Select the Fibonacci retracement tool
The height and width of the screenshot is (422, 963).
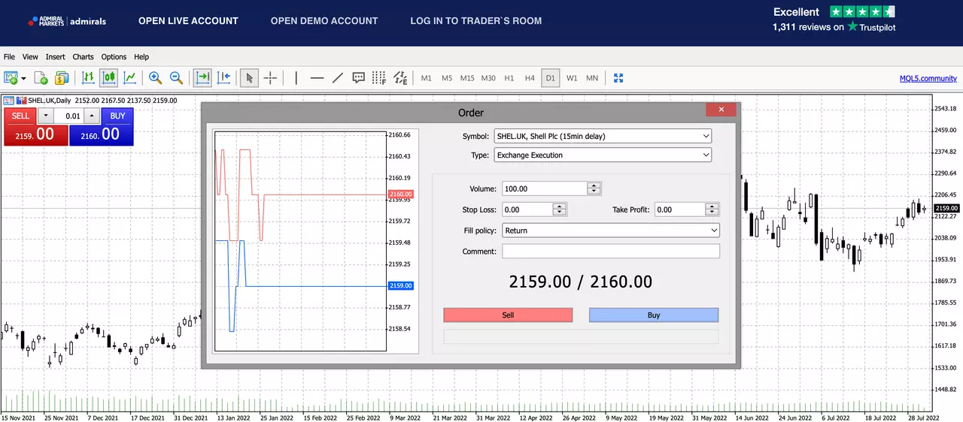[x=379, y=77]
